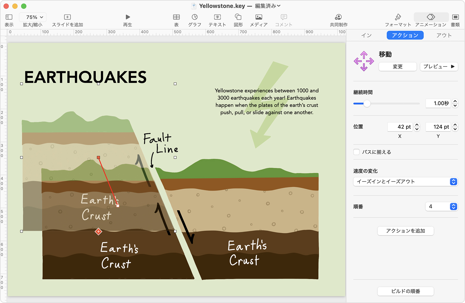465x303 pixels.
Task: Enable the パスに揃える checkbox
Action: [x=356, y=152]
